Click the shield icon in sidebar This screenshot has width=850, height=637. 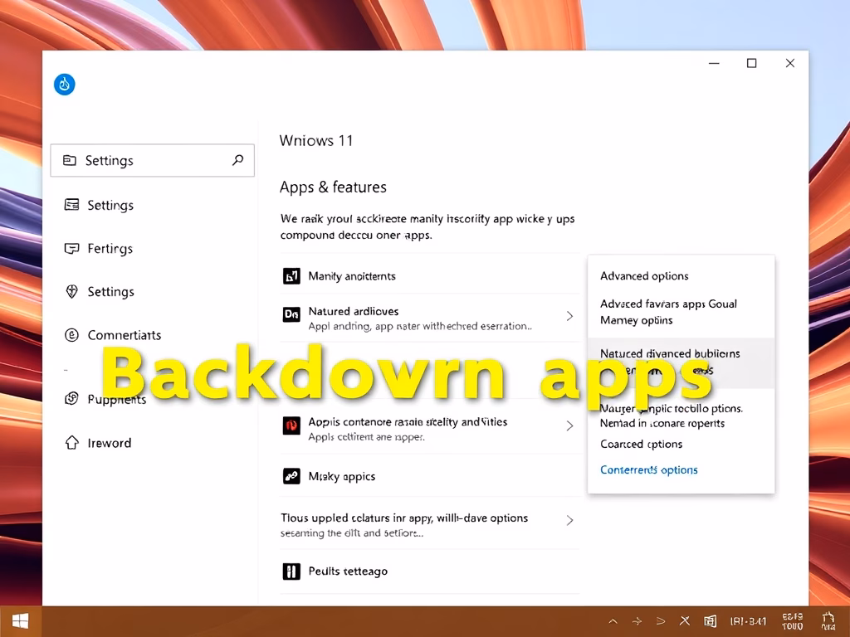[71, 291]
